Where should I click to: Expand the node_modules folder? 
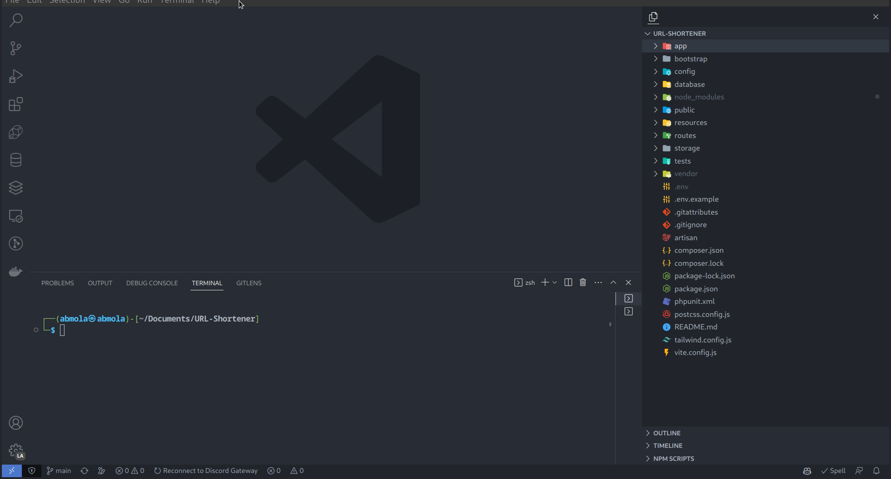pos(766,97)
